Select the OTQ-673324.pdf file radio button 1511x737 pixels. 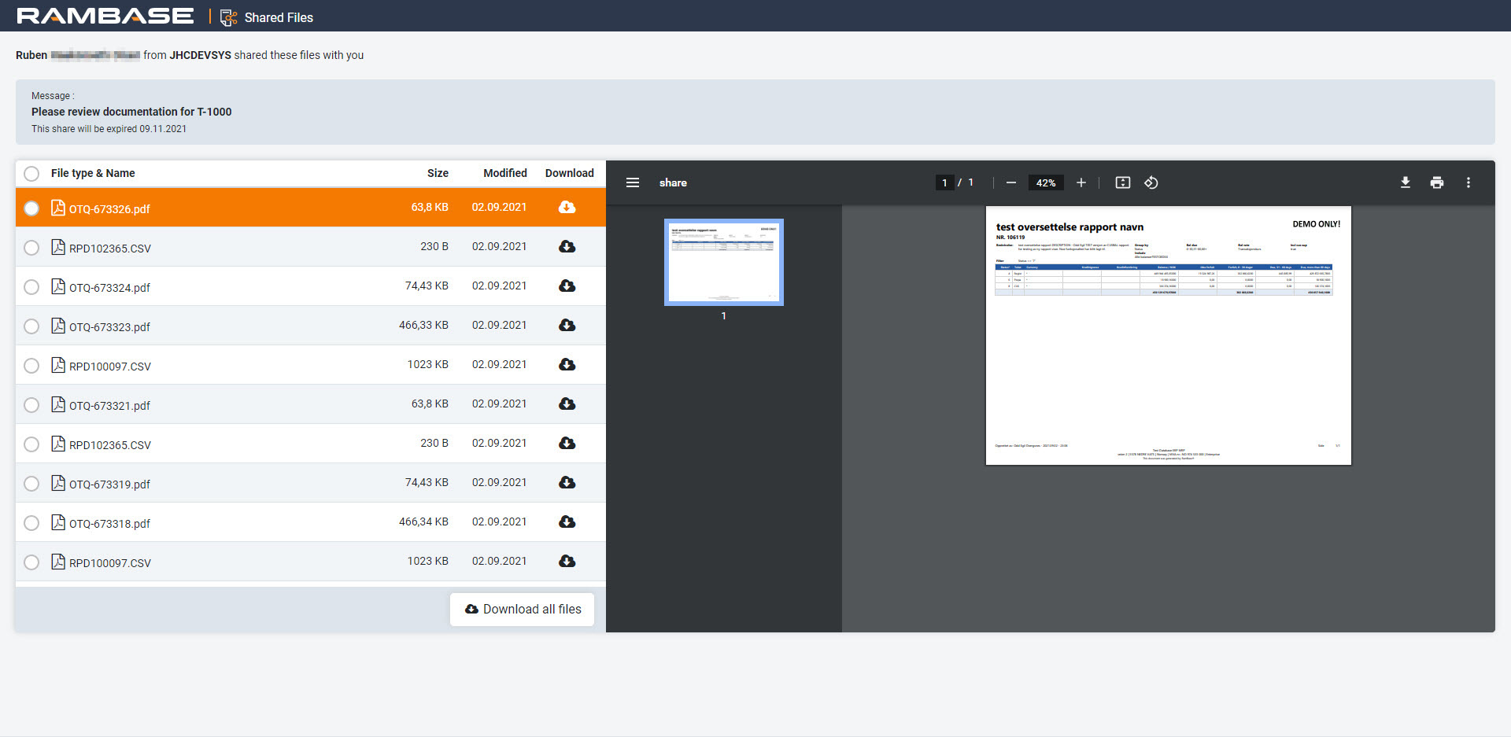(31, 287)
